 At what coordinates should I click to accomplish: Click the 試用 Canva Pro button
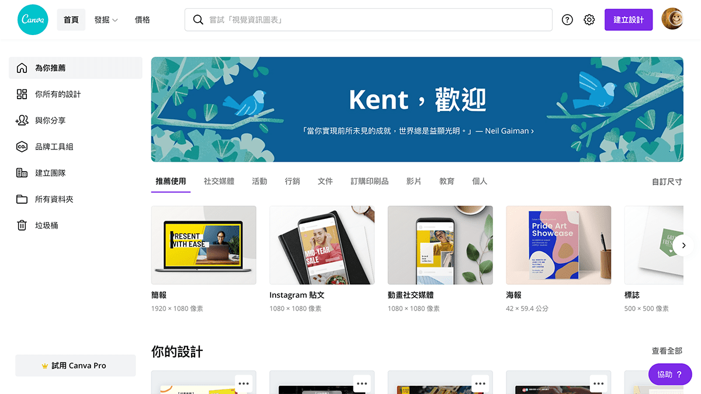[x=75, y=365]
